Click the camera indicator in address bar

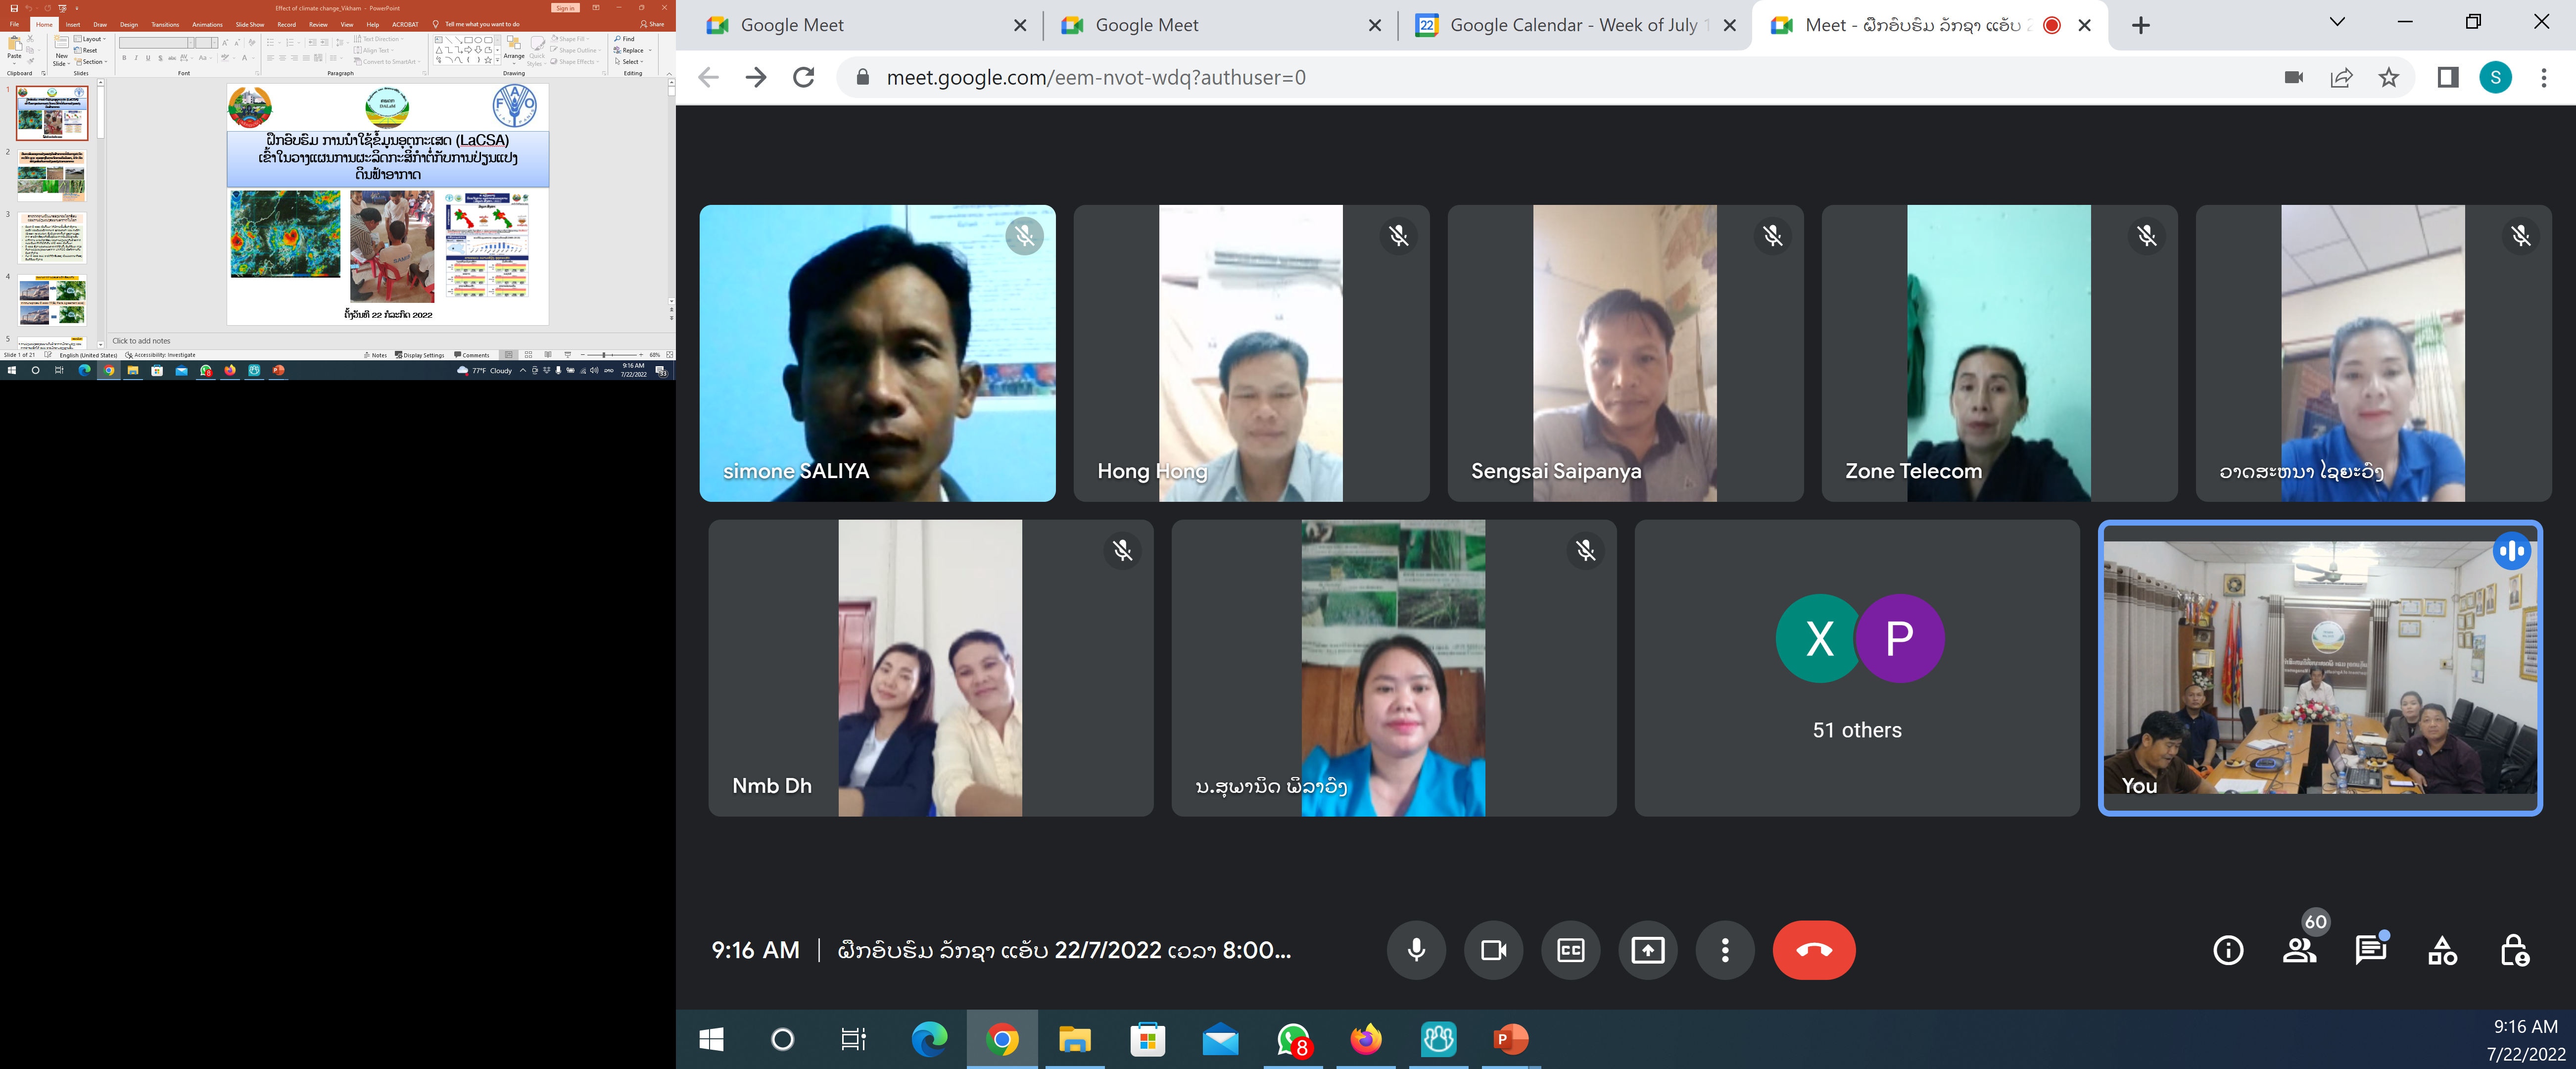[x=2294, y=77]
